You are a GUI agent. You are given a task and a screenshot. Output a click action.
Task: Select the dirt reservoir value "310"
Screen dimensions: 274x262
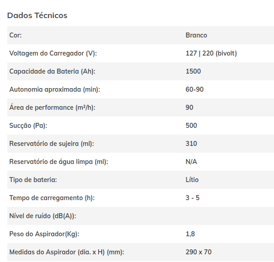coord(191,144)
